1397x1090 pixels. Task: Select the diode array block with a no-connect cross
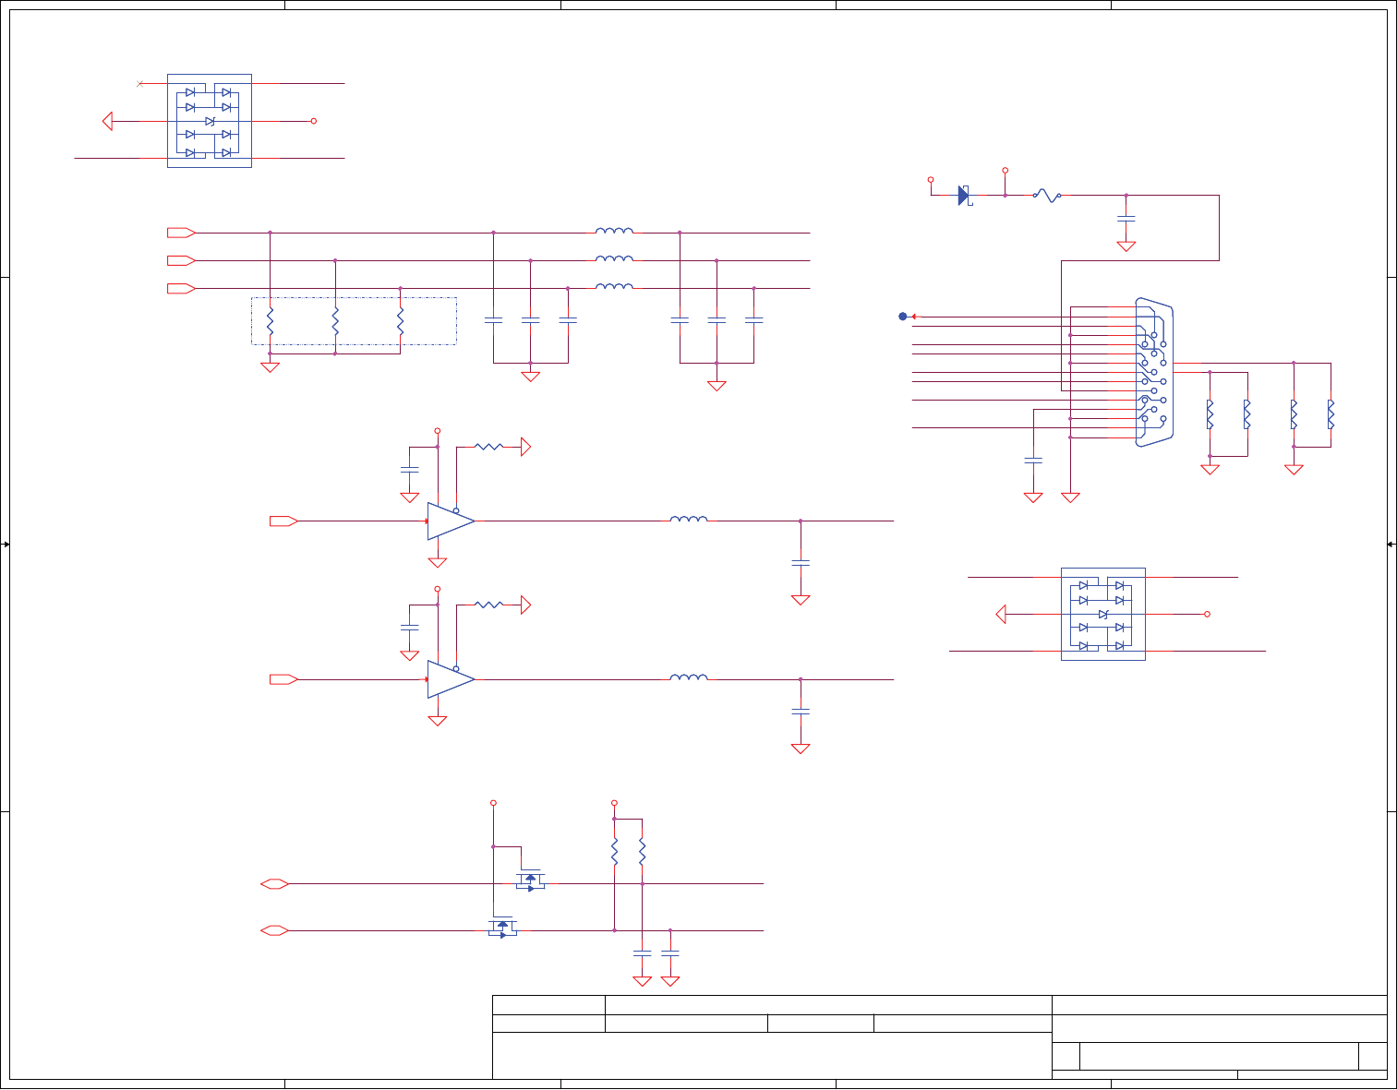[x=210, y=121]
